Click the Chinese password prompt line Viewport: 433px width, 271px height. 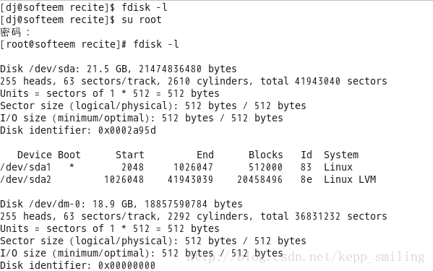pyautogui.click(x=15, y=33)
